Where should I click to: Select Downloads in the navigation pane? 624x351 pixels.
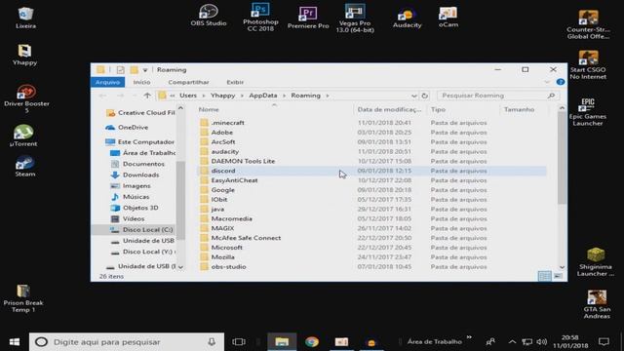pos(140,175)
